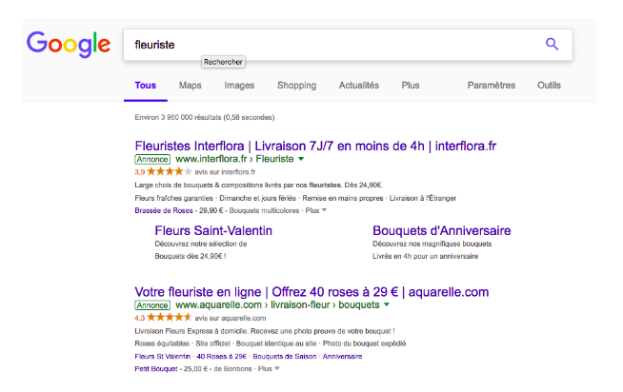Click the magnifying glass search icon
Image resolution: width=623 pixels, height=392 pixels.
pos(552,44)
